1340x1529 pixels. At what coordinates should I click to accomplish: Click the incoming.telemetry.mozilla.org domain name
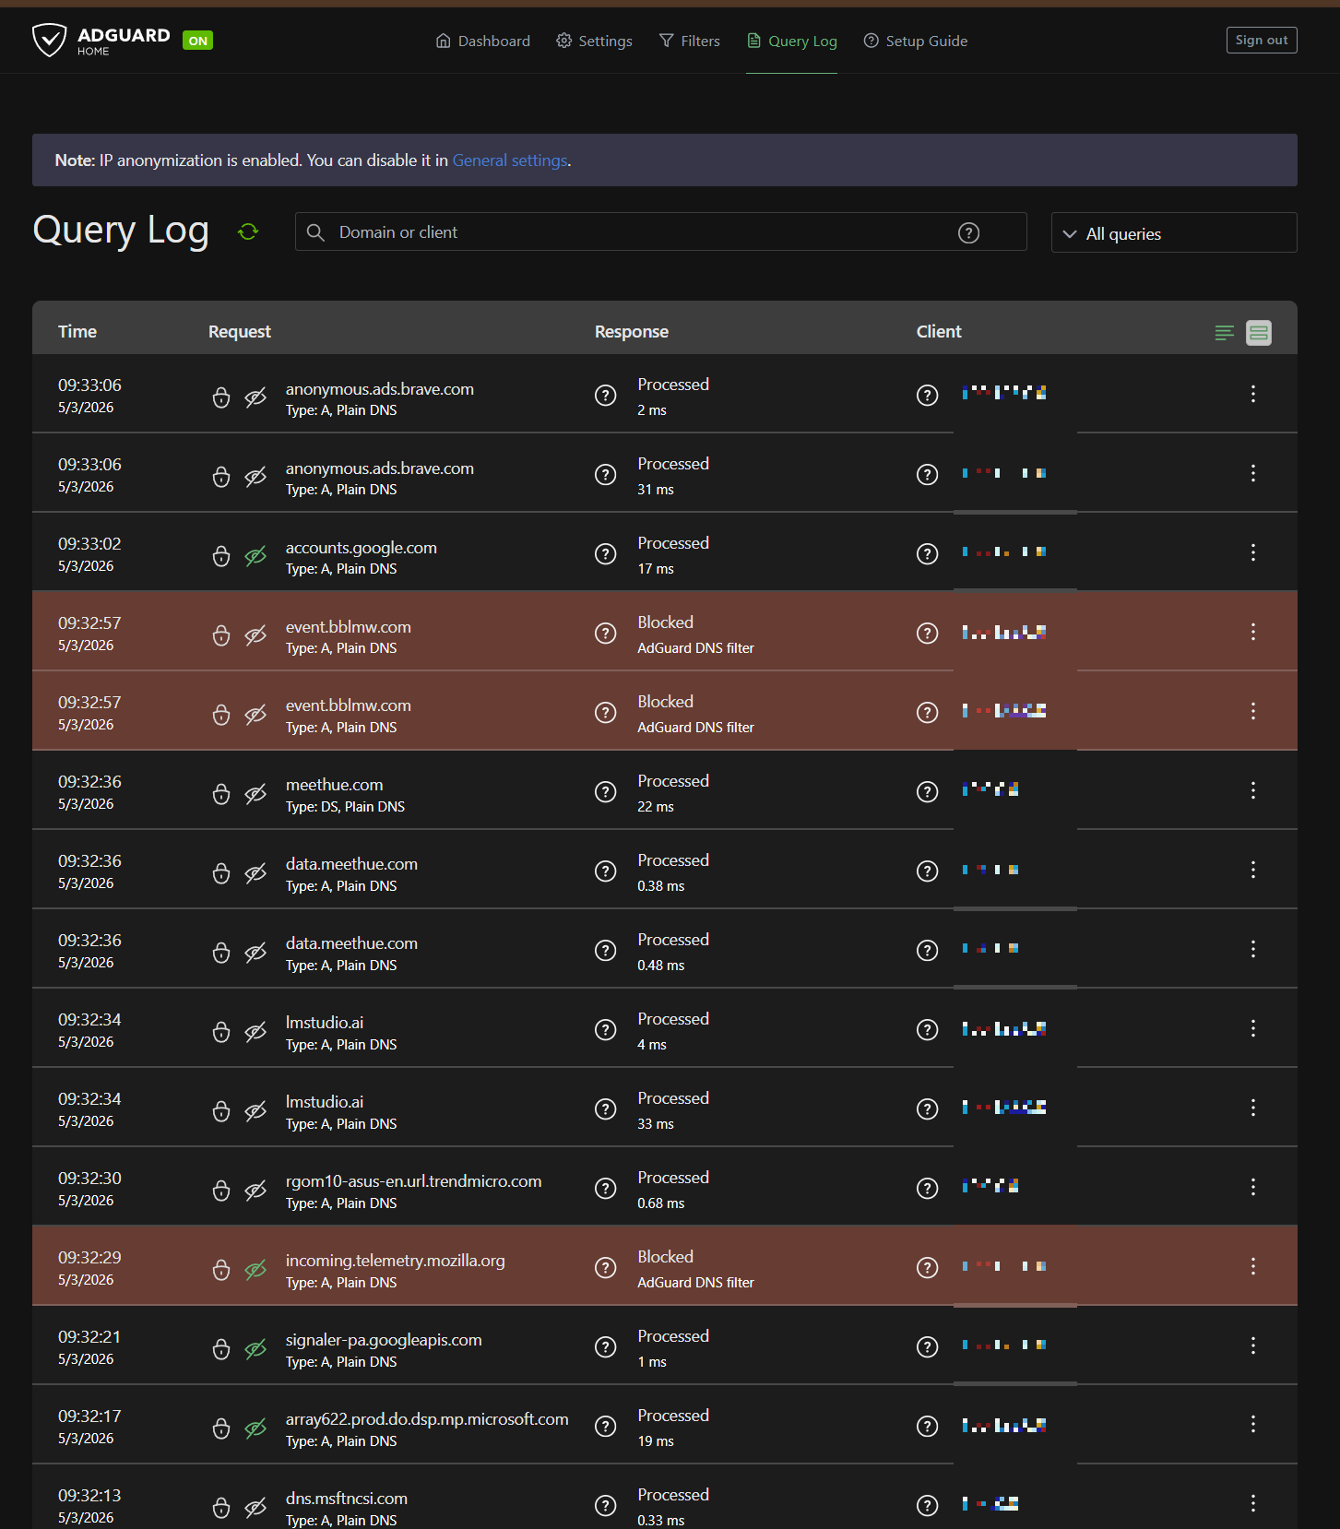pyautogui.click(x=396, y=1261)
